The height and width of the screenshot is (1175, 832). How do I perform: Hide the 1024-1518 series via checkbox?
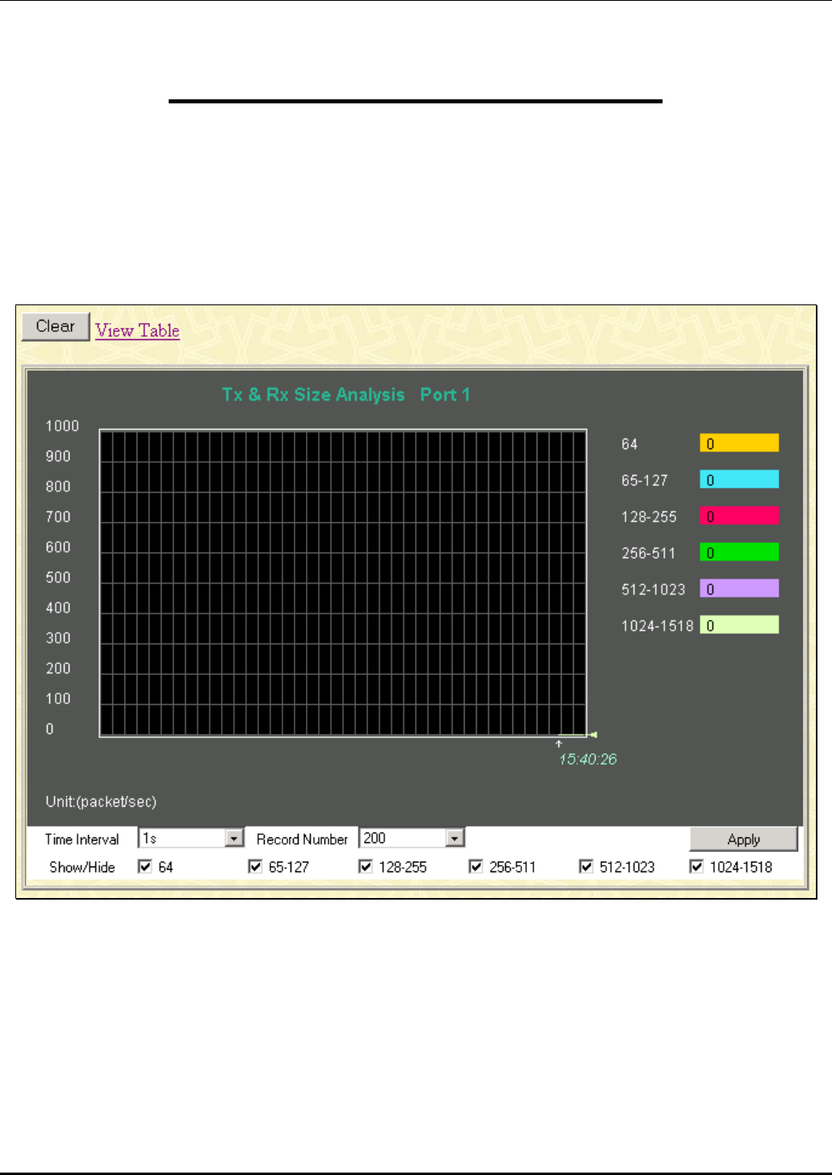click(x=696, y=867)
